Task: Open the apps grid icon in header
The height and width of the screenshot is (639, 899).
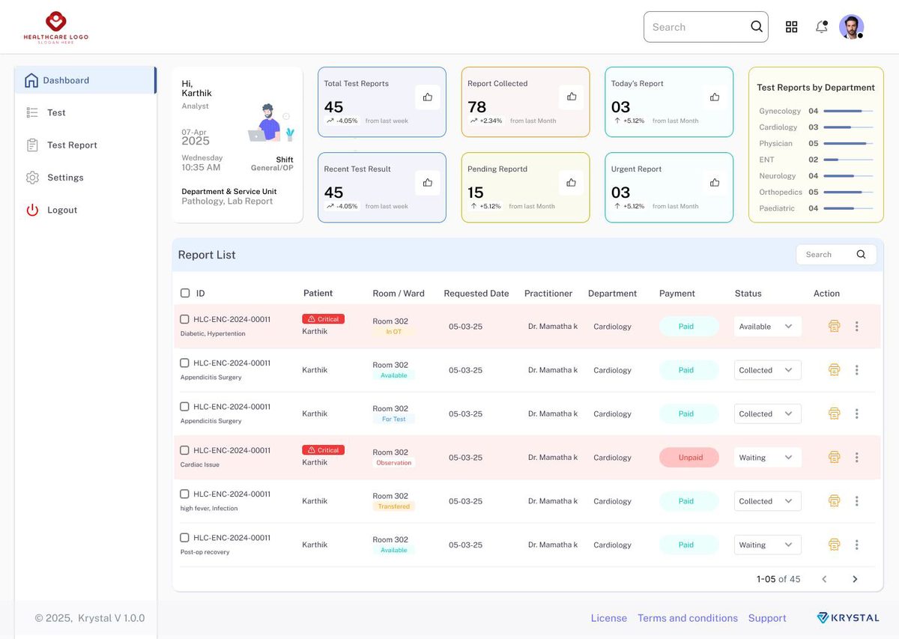Action: (791, 27)
